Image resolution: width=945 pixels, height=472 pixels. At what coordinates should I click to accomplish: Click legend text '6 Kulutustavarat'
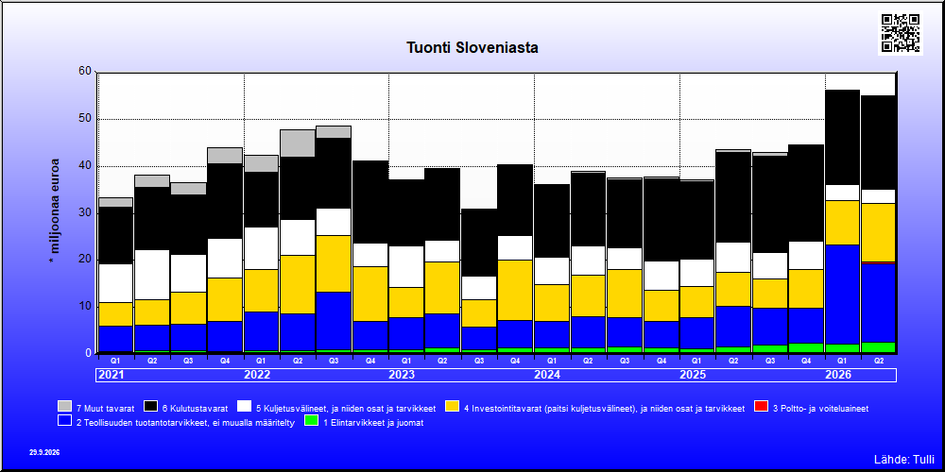pos(195,408)
